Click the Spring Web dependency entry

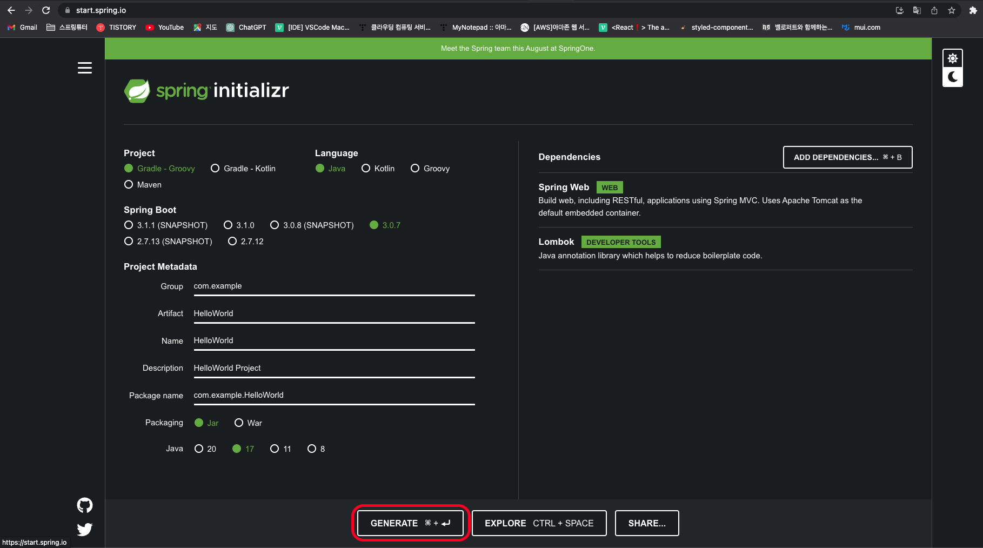(x=725, y=200)
